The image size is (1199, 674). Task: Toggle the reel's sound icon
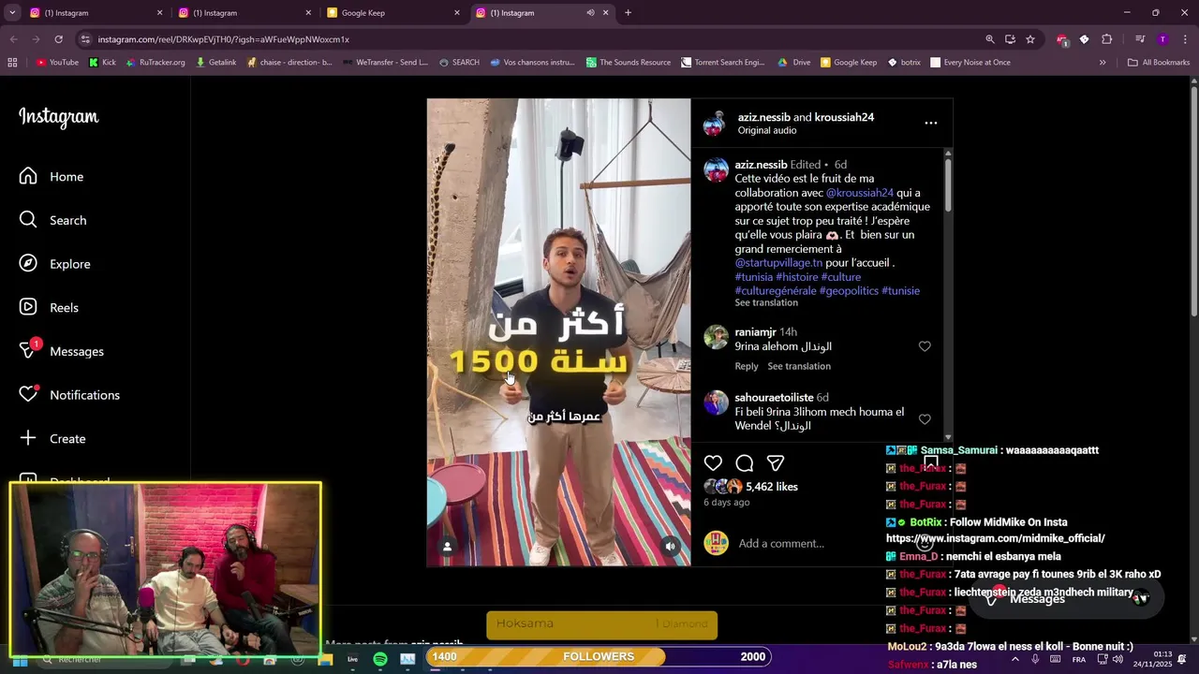click(x=670, y=547)
